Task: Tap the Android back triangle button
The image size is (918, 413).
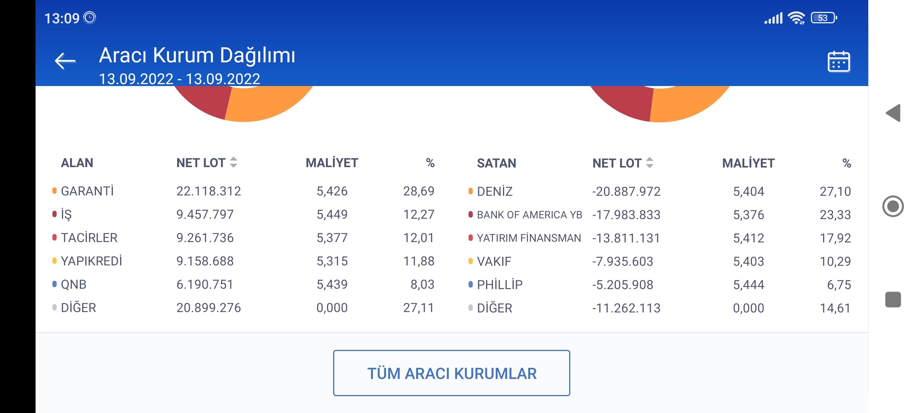Action: [x=893, y=113]
